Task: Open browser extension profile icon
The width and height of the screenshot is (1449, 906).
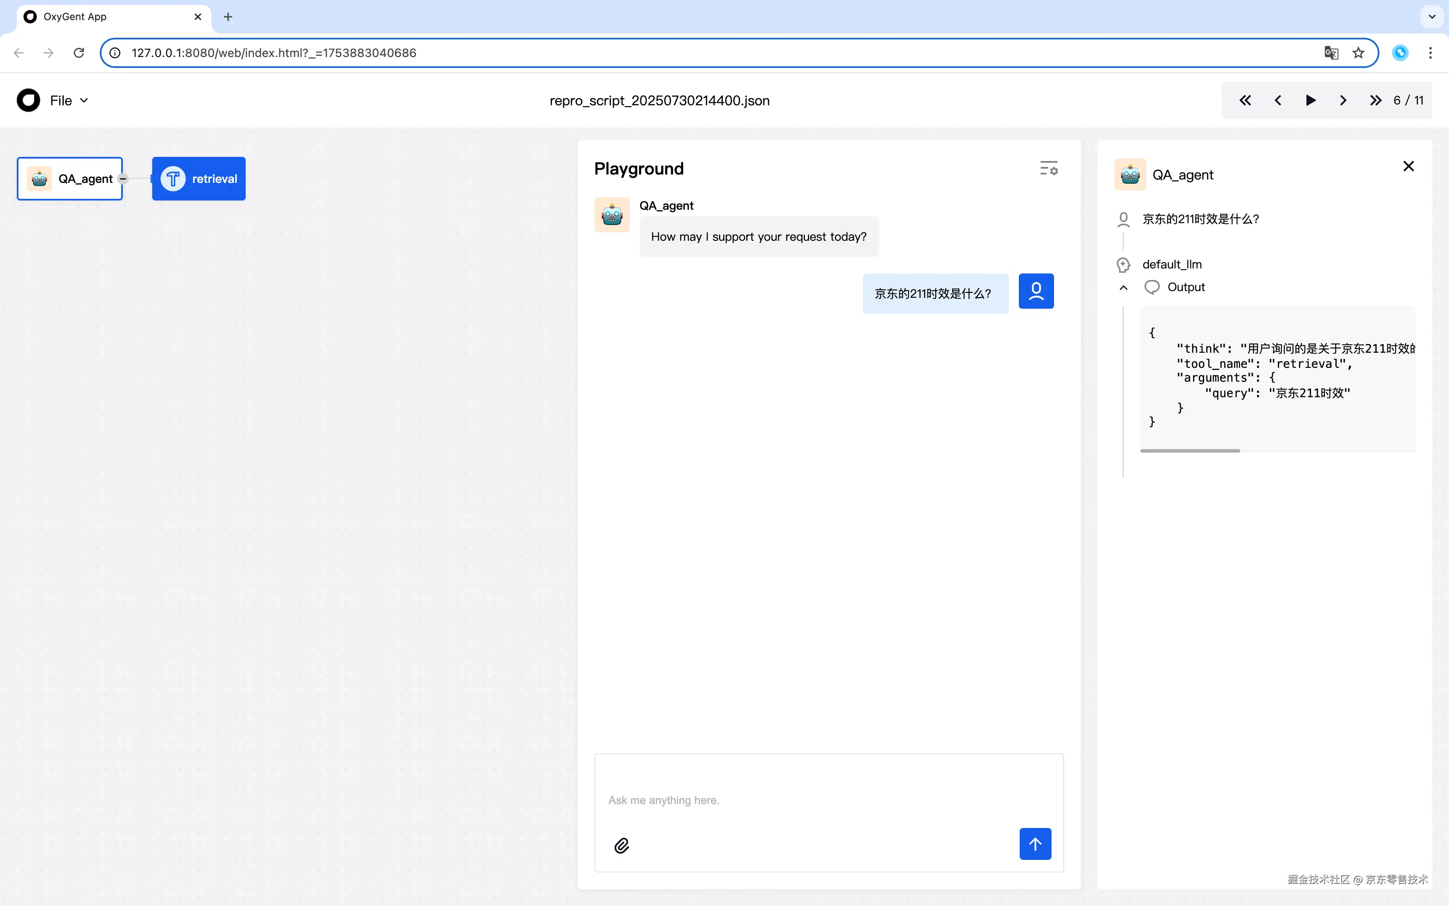Action: pyautogui.click(x=1400, y=53)
